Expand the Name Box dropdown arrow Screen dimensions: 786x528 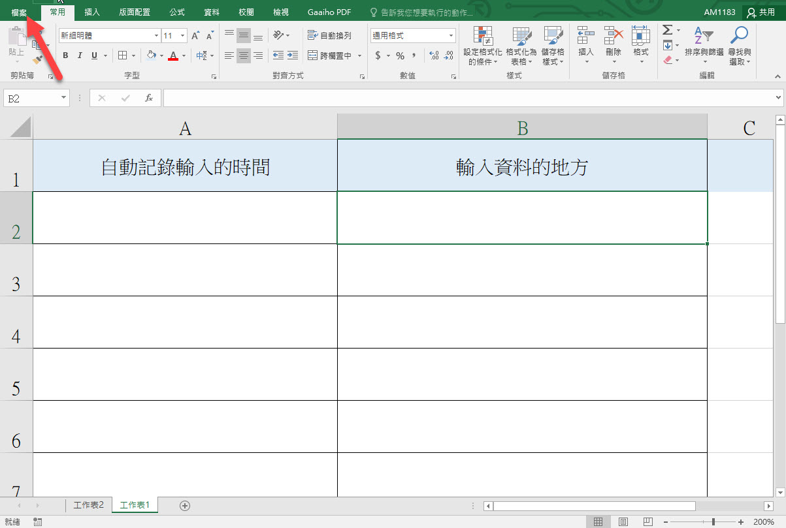pyautogui.click(x=63, y=98)
